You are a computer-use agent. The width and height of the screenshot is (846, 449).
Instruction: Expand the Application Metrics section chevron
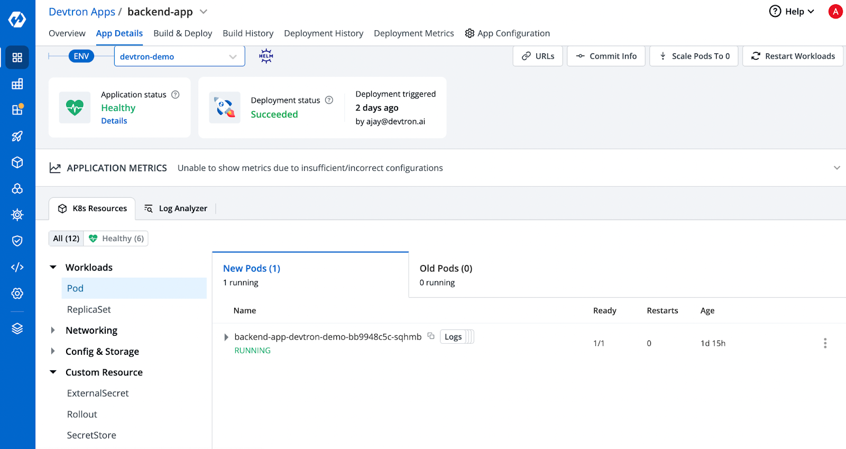(x=836, y=168)
